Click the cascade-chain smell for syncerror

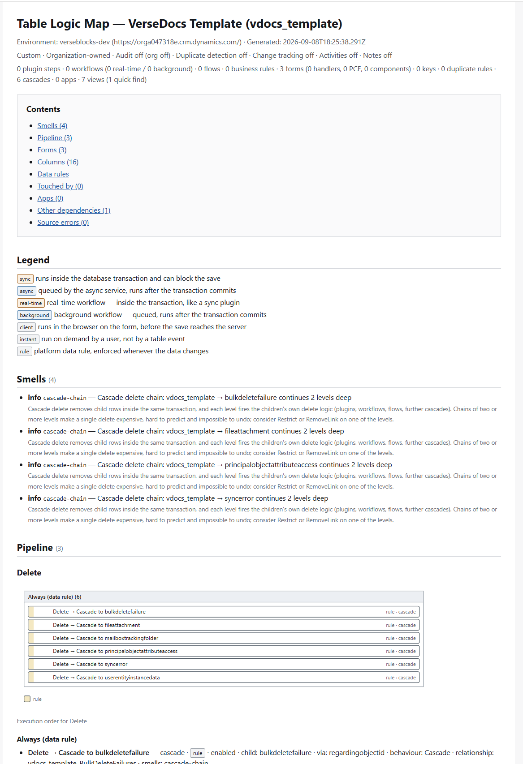178,498
